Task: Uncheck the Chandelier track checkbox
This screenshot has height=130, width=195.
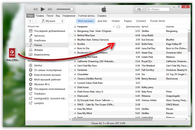Action: [x=75, y=74]
